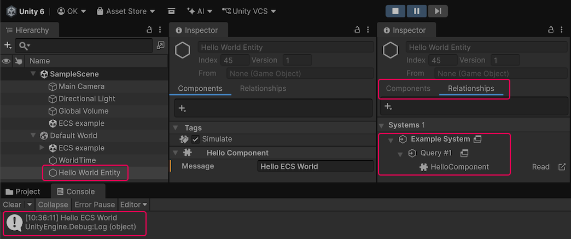Screen dimensions: 571x239
Task: Toggle the visibility eye column header
Action: (6, 61)
